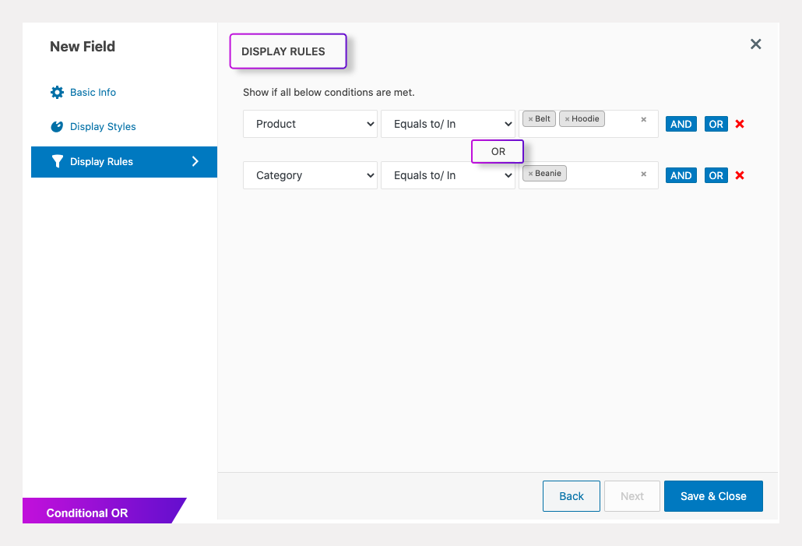Select the Display Rules section
This screenshot has height=546, width=802.
(124, 162)
